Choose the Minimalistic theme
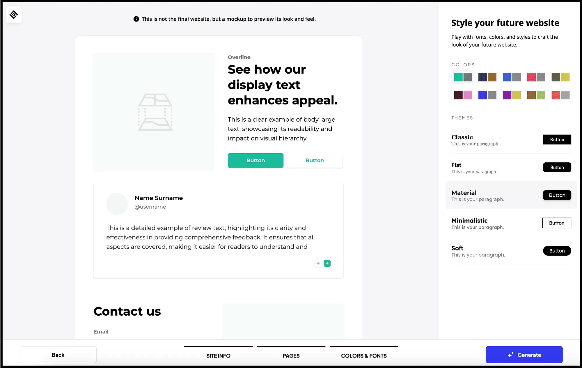The width and height of the screenshot is (582, 368). [511, 223]
